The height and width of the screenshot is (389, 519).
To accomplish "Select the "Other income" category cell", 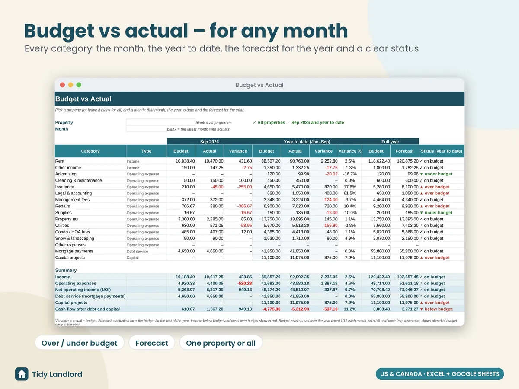I will coord(90,167).
